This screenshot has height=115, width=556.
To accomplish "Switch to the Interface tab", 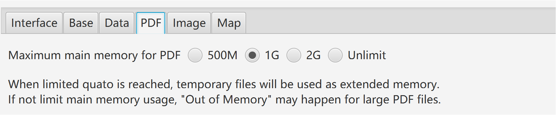I will click(x=34, y=23).
